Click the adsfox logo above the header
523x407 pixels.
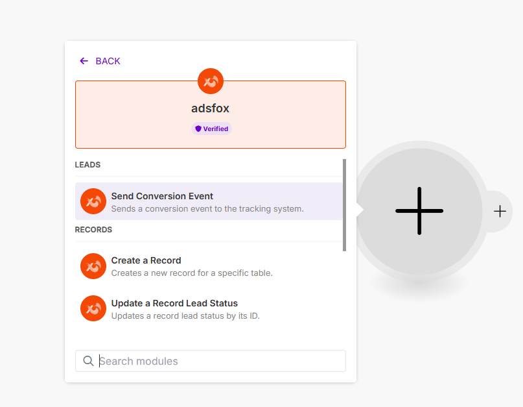[x=211, y=81]
